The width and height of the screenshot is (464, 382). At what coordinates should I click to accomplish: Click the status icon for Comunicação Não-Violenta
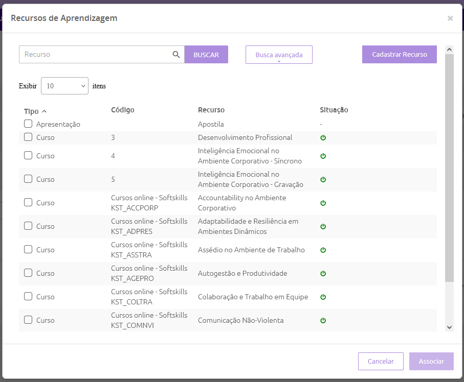point(323,321)
